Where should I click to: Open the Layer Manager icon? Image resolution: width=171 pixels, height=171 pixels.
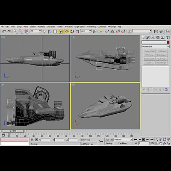point(168,32)
